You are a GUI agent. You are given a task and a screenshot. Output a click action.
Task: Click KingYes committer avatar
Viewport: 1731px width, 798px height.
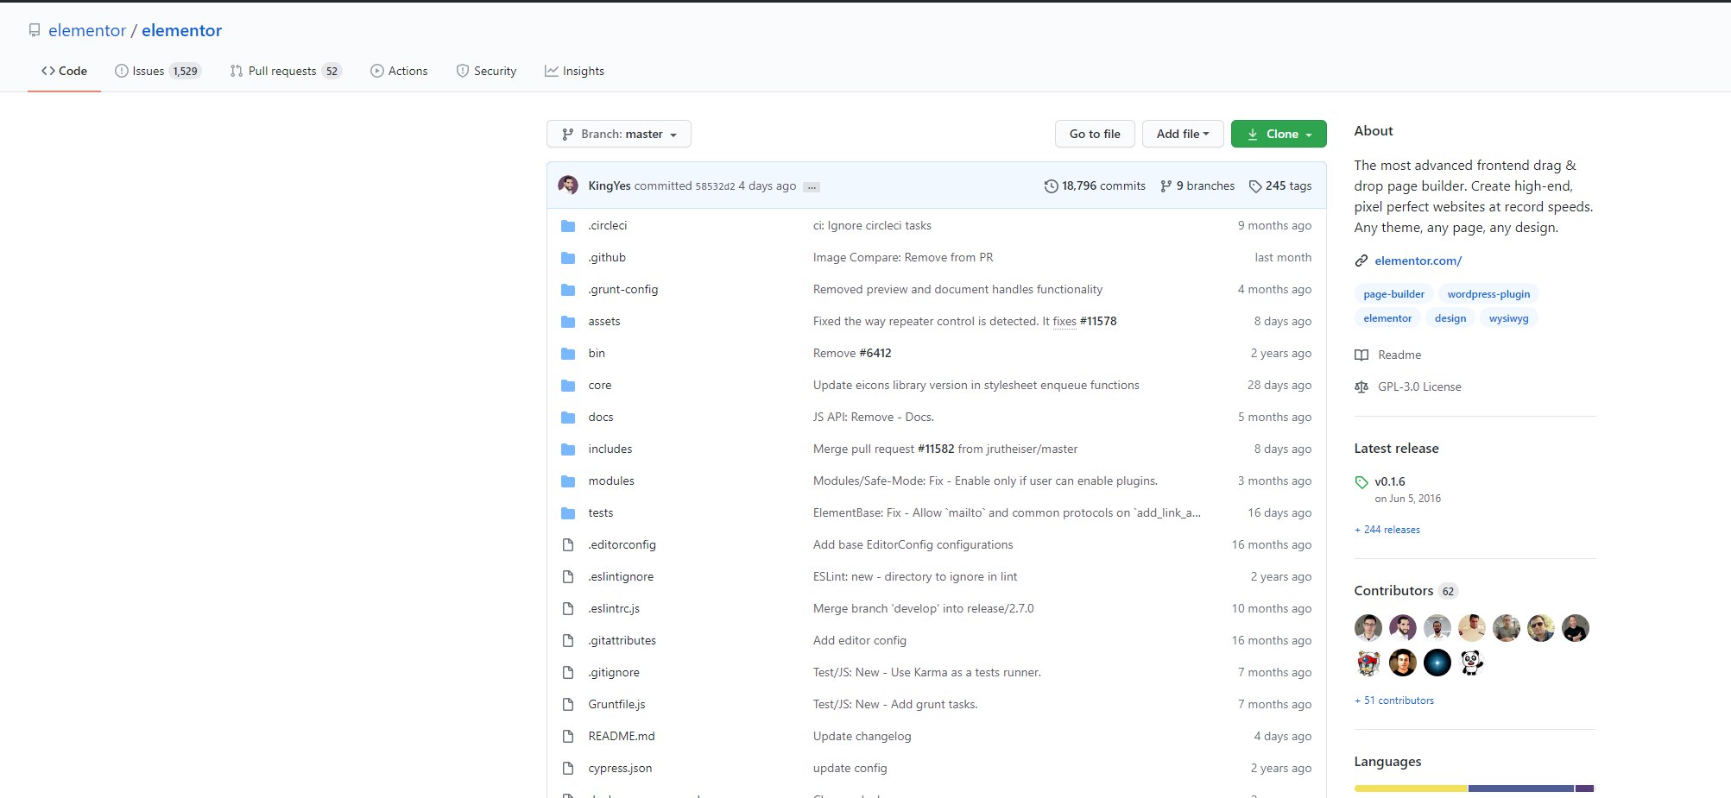point(568,185)
